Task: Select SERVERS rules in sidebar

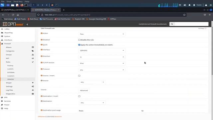Action: [x=10, y=79]
